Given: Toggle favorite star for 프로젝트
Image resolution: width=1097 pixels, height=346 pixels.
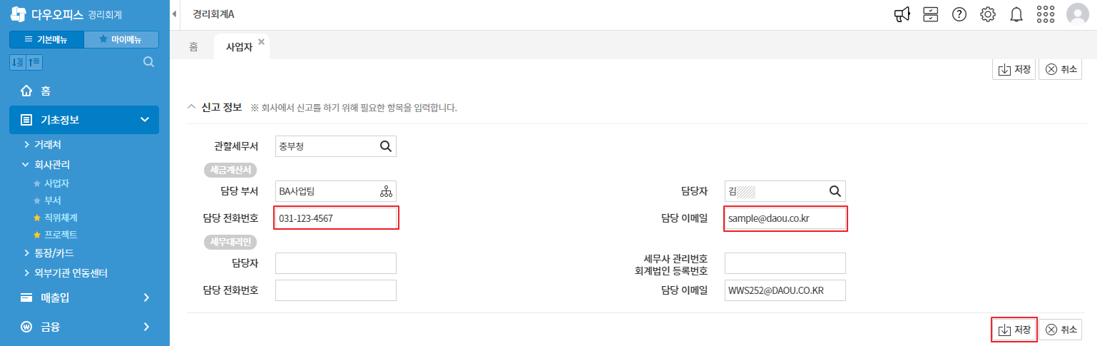Looking at the screenshot, I should pos(37,235).
